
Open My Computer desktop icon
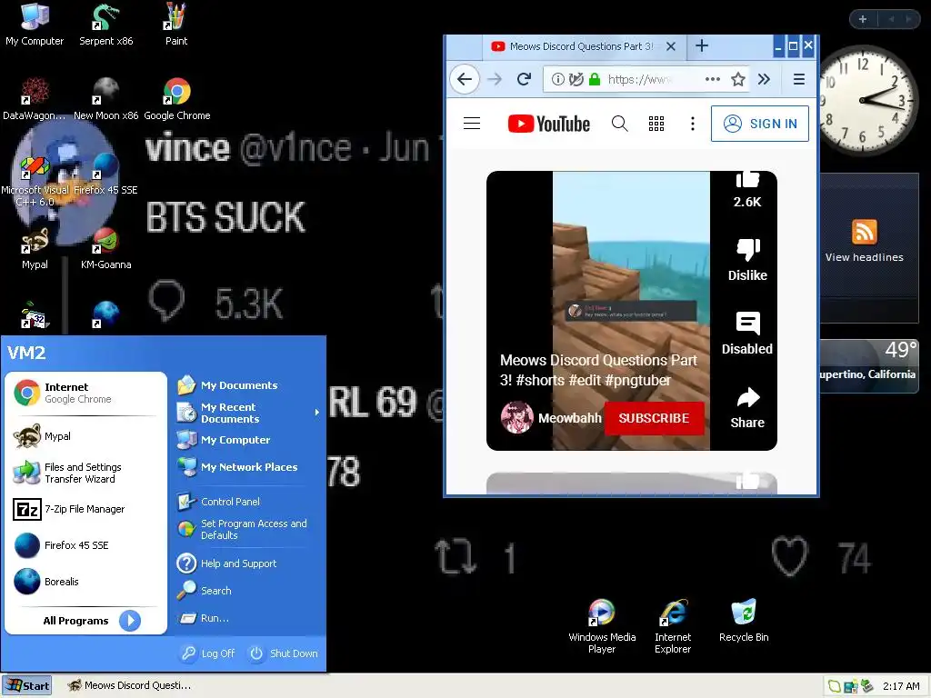pos(35,24)
